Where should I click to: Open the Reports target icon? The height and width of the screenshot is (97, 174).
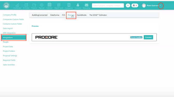(x=42, y=6)
